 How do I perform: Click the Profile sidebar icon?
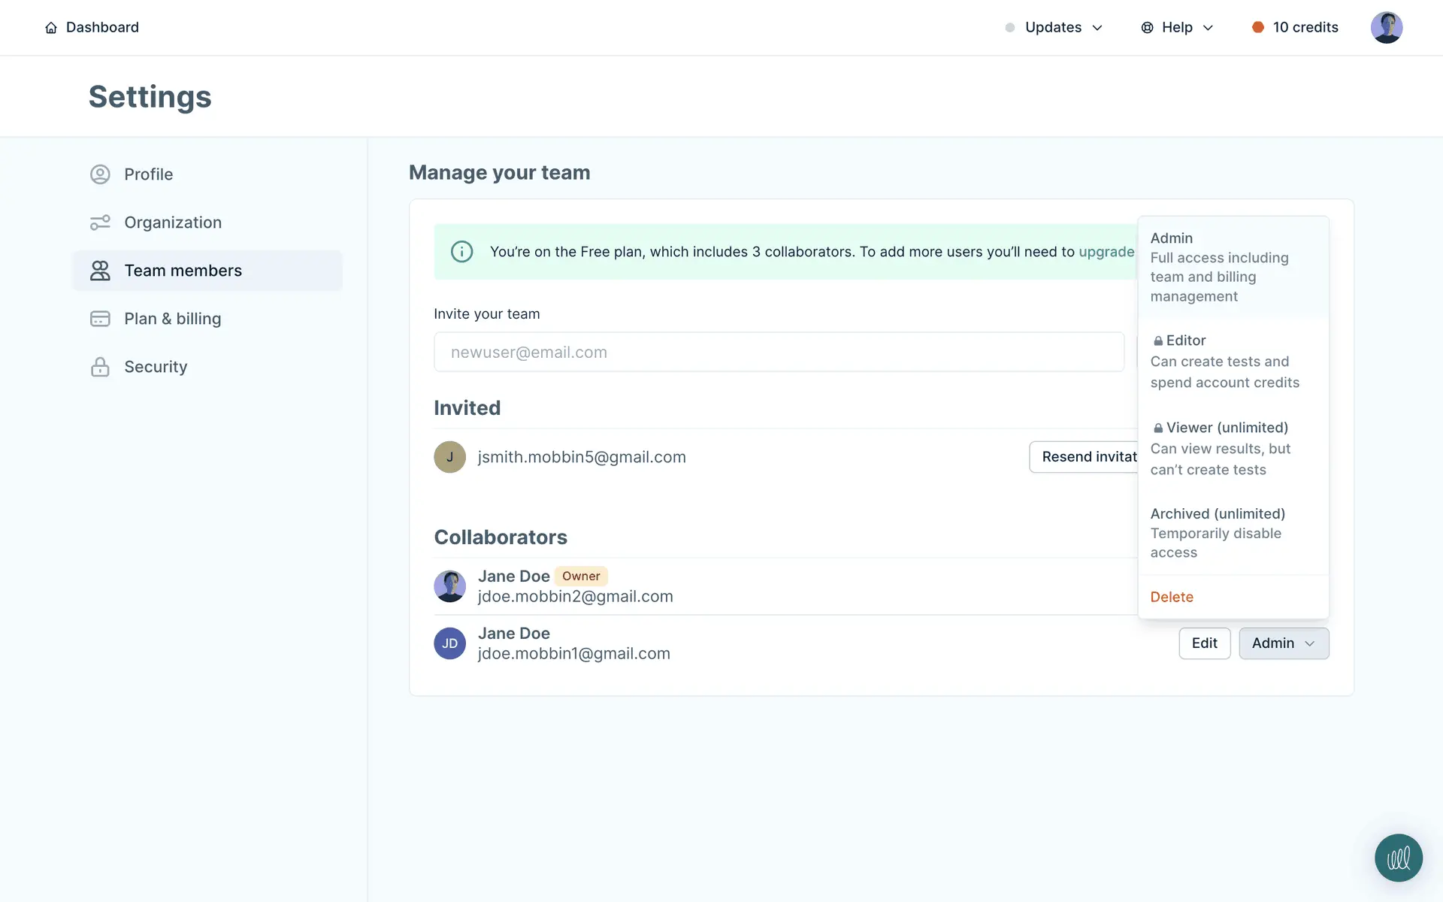point(100,174)
